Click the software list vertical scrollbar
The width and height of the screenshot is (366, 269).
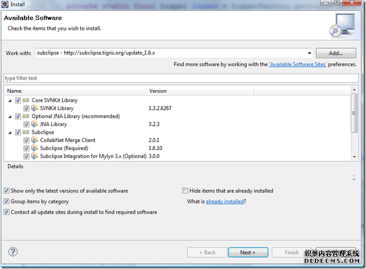click(x=354, y=125)
